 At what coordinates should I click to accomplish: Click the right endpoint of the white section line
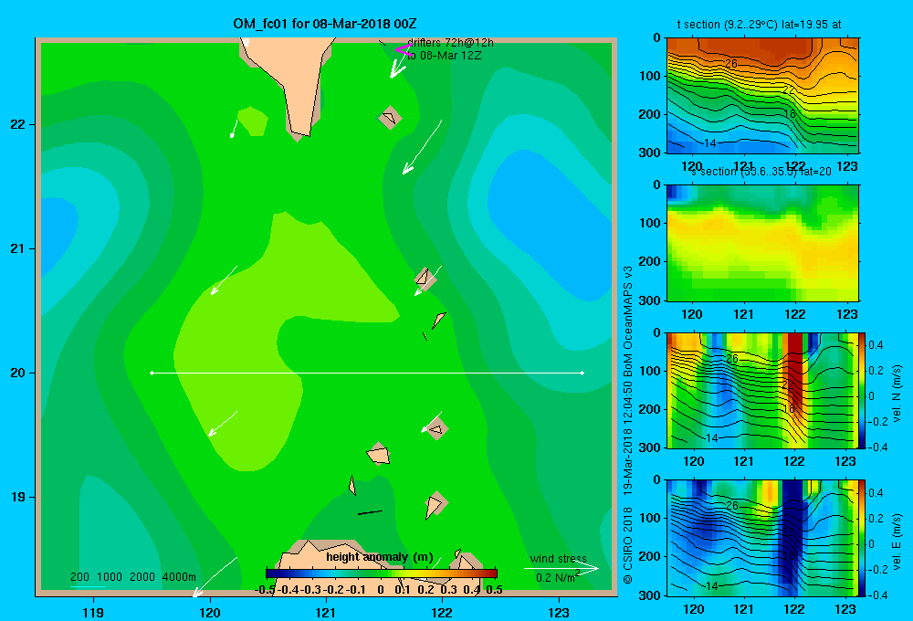pyautogui.click(x=582, y=373)
